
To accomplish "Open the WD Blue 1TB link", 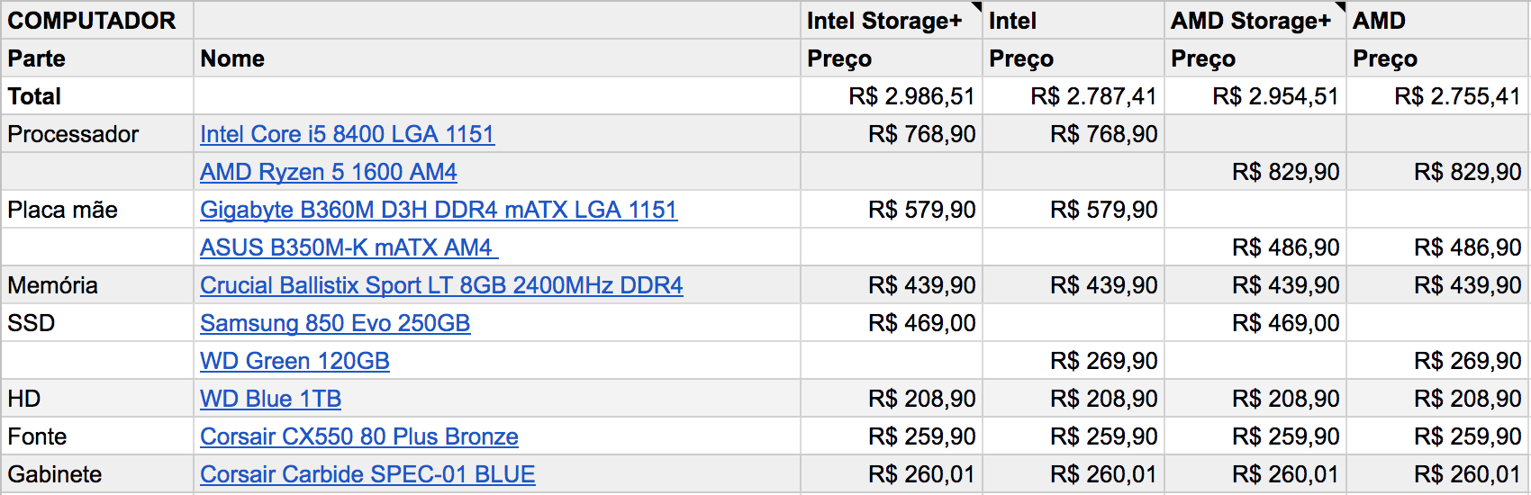I will tap(270, 399).
